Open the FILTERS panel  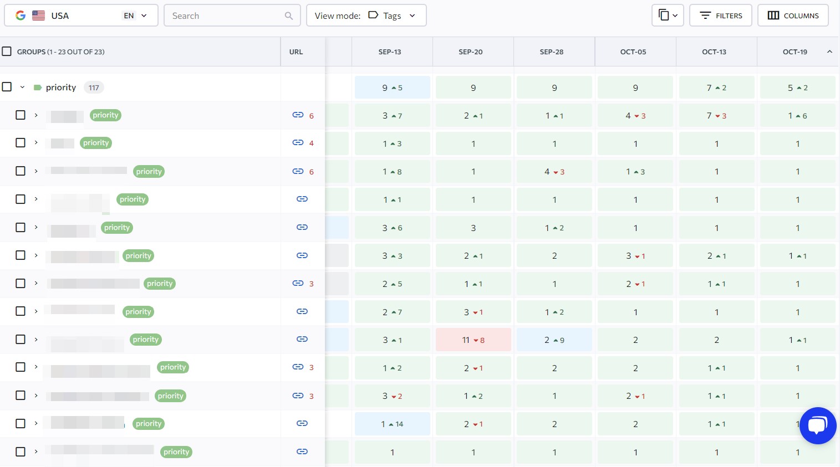point(720,16)
